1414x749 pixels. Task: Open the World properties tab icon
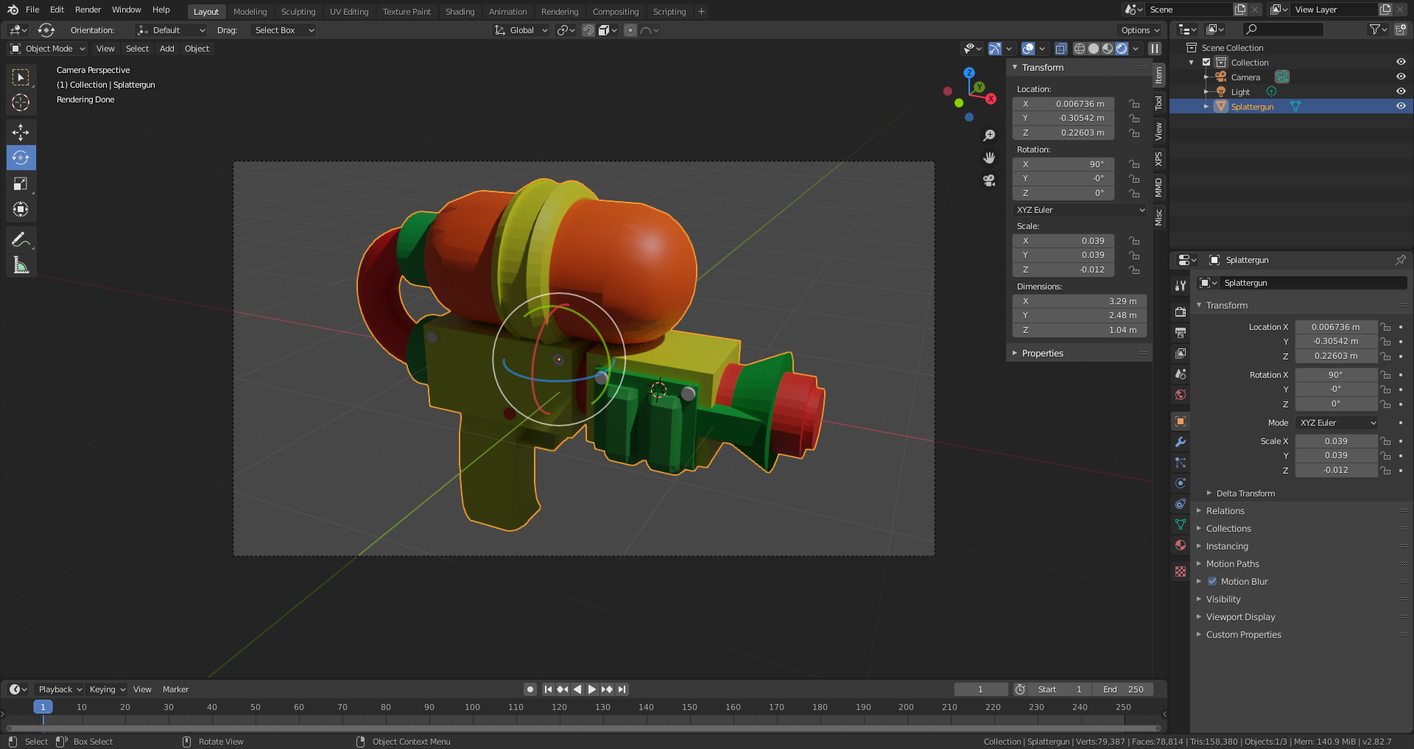(x=1181, y=395)
